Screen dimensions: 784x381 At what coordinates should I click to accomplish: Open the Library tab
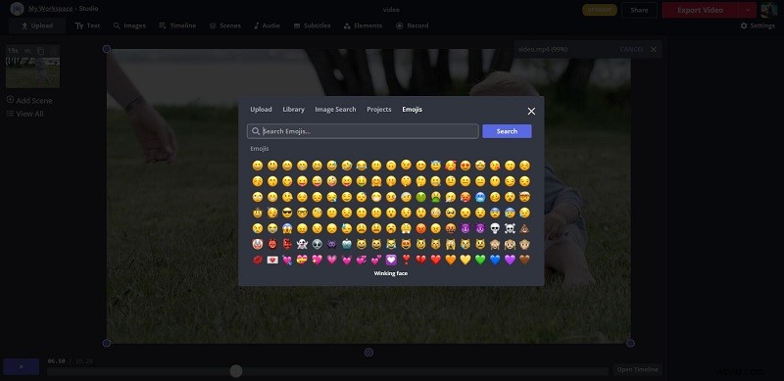click(293, 110)
